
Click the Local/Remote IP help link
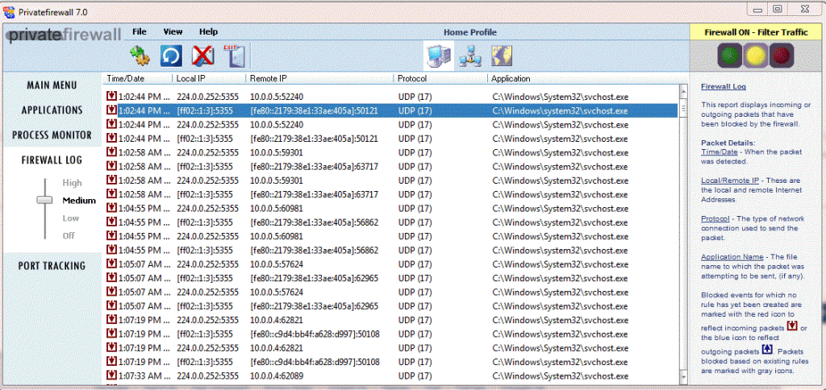tap(729, 180)
